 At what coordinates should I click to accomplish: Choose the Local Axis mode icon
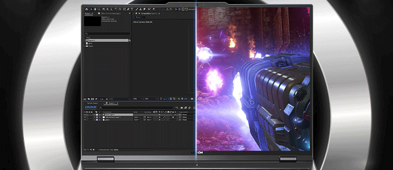[x=164, y=9]
